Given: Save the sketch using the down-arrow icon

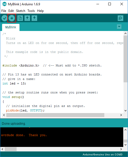Looking at the screenshot, I should click(34, 18).
